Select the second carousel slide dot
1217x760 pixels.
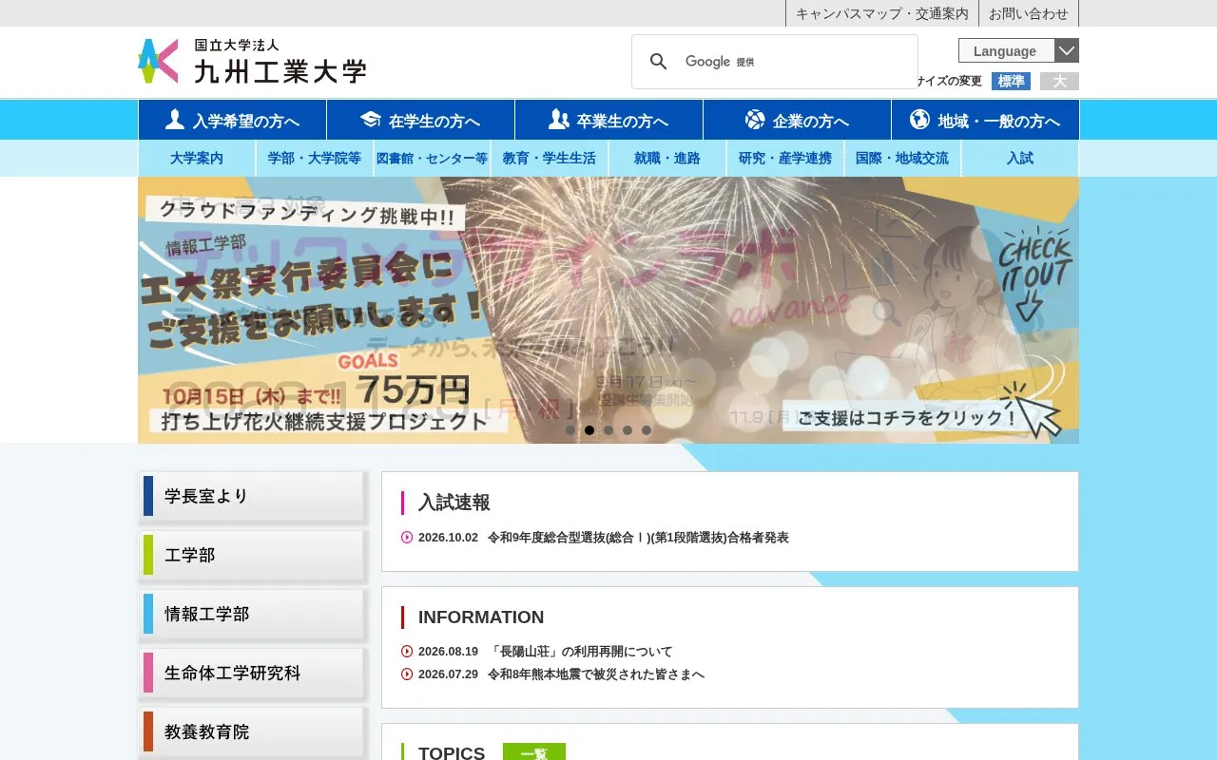589,430
